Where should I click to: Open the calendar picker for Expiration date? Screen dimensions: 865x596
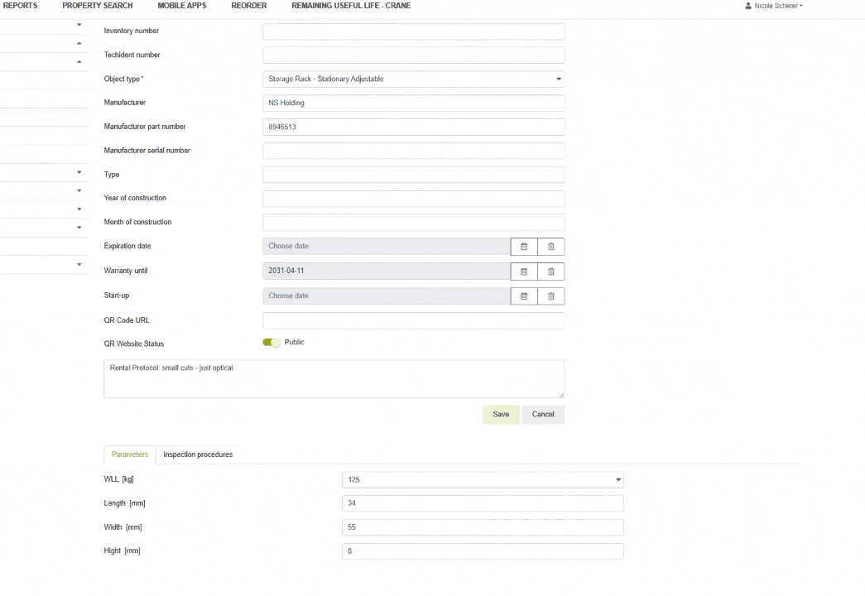(523, 246)
